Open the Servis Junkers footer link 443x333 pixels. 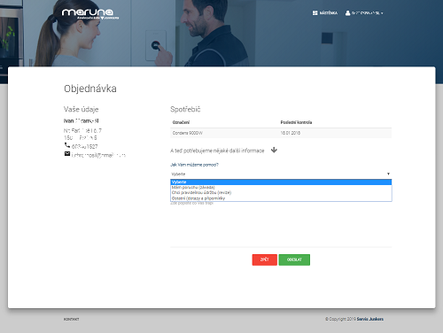pos(370,319)
